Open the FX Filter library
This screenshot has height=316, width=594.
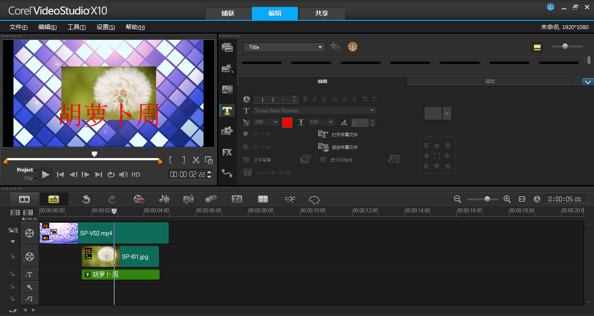227,152
